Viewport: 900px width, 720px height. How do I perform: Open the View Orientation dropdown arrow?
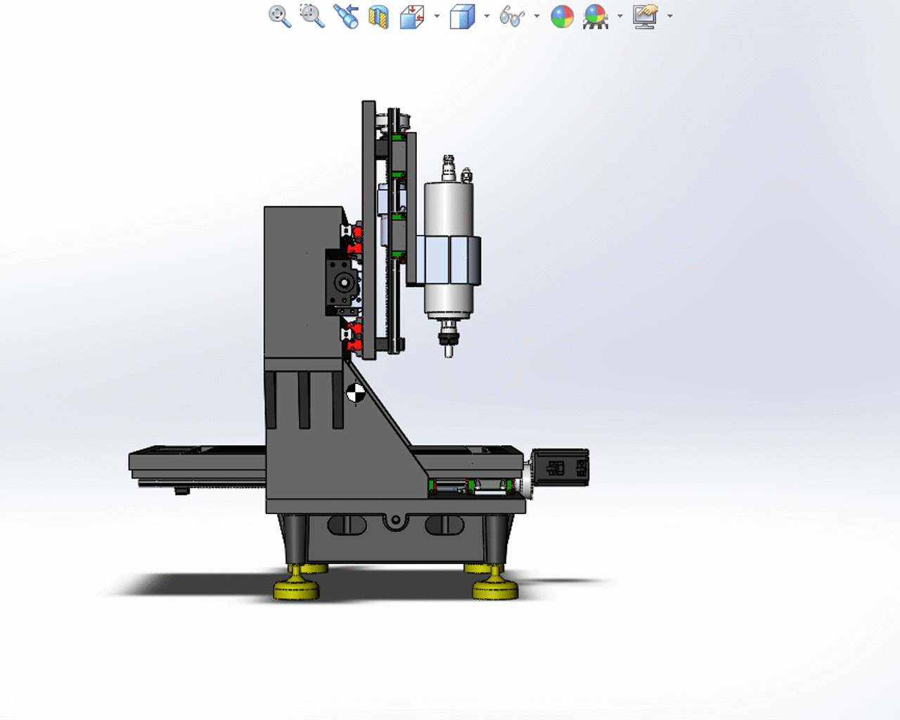pyautogui.click(x=437, y=16)
